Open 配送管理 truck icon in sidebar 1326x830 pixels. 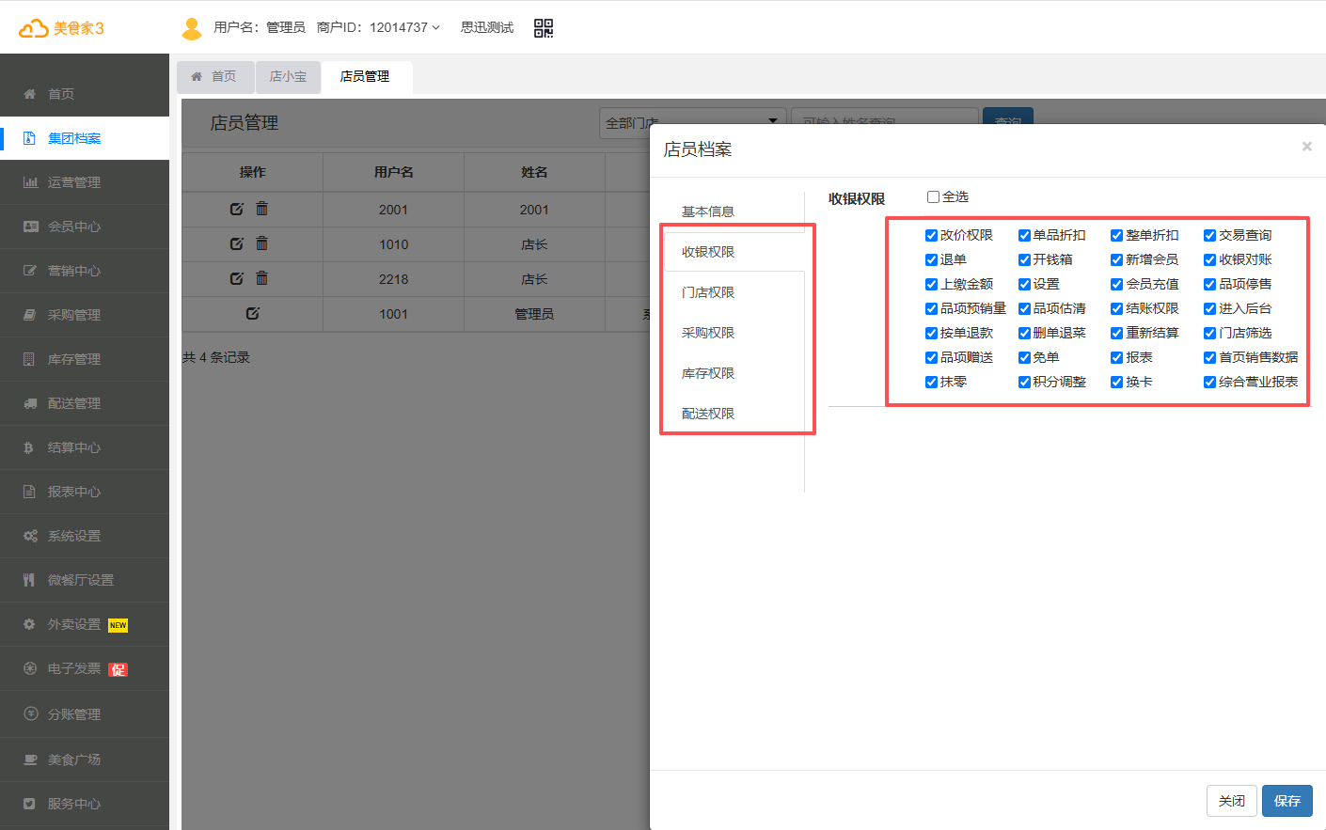(30, 403)
